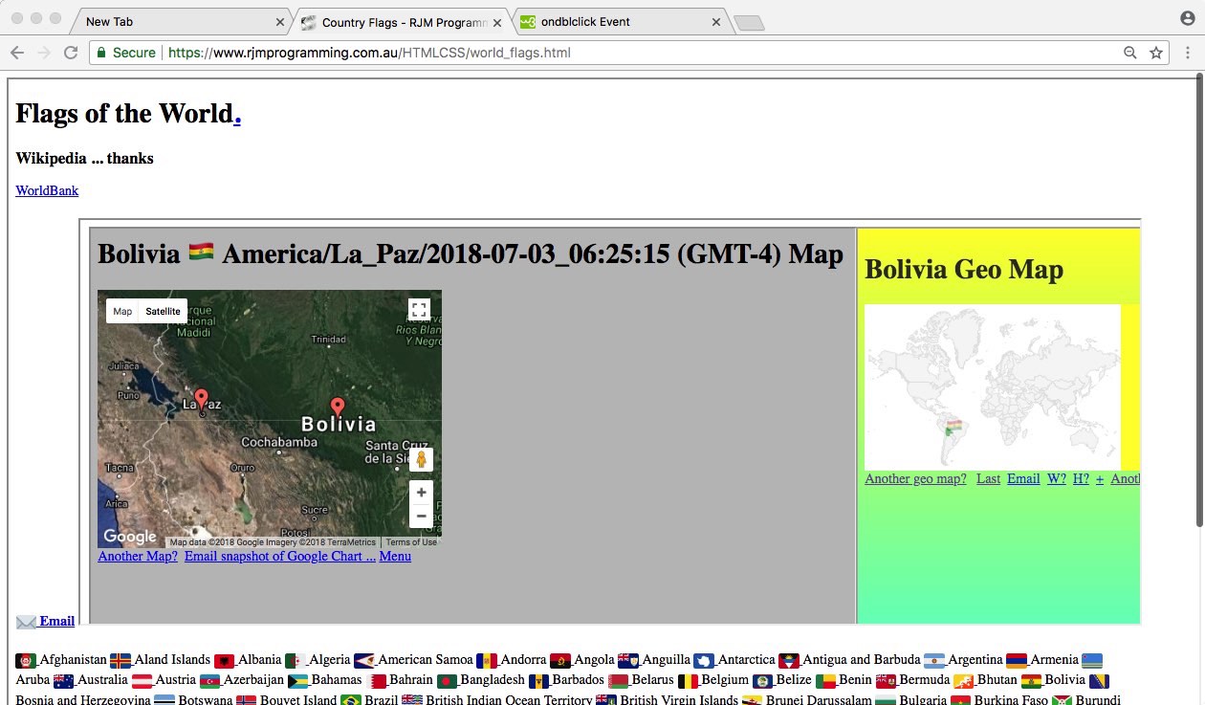Click the red pin above the Bolivia label
The image size is (1205, 705).
(338, 407)
